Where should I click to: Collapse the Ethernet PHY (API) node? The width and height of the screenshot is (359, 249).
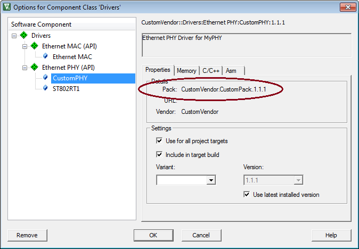25,68
